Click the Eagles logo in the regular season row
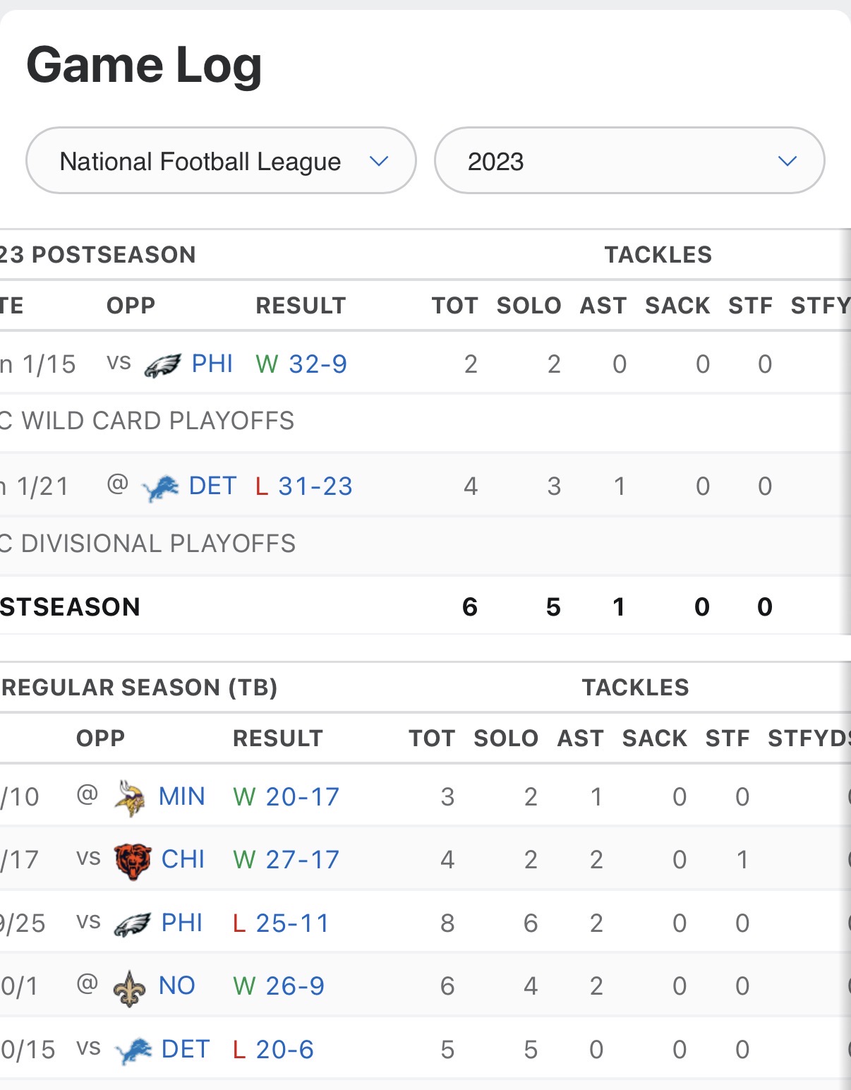Viewport: 851px width, 1090px height. click(x=133, y=924)
